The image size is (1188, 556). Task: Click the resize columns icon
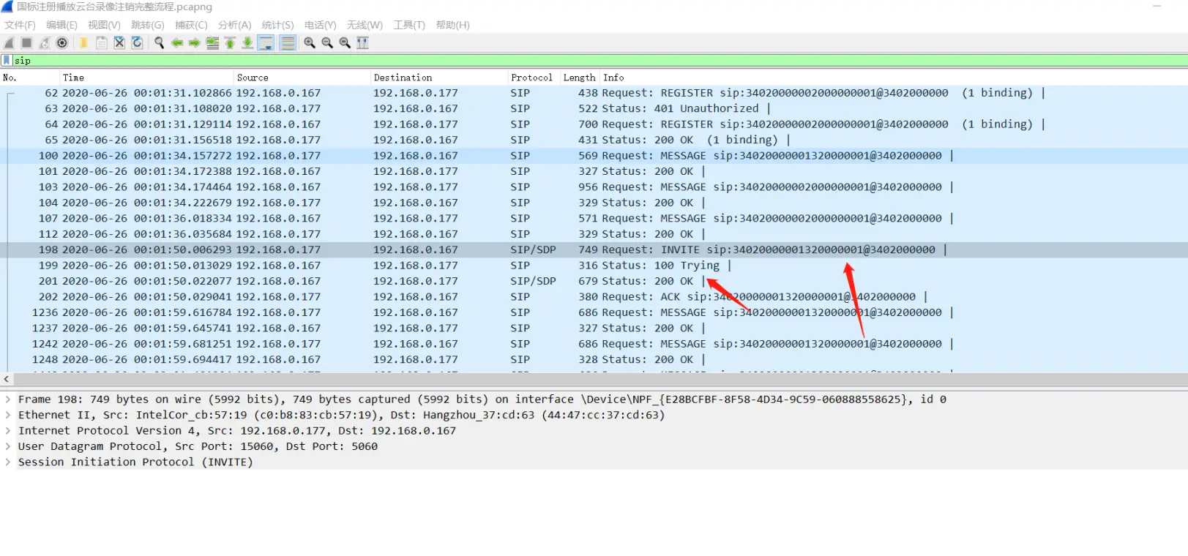(362, 43)
